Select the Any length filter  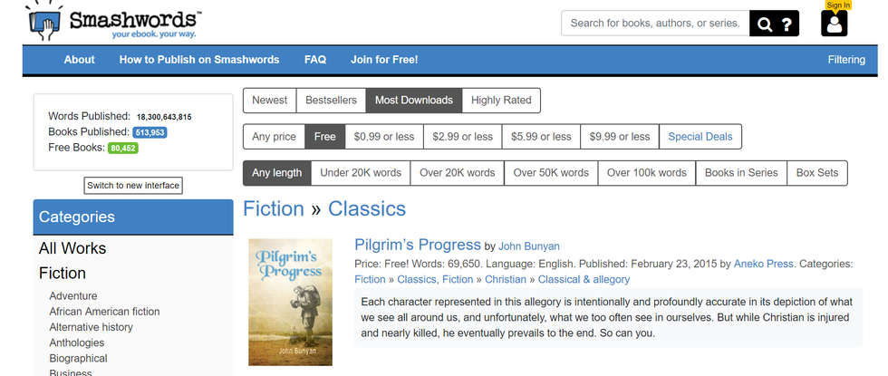tap(276, 173)
